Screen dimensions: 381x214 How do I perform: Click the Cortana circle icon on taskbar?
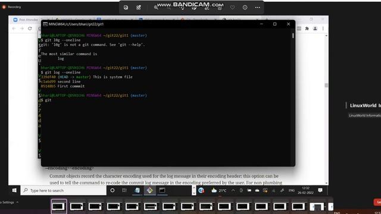113,190
